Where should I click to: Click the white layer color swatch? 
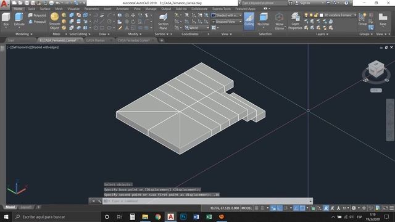pyautogui.click(x=321, y=15)
